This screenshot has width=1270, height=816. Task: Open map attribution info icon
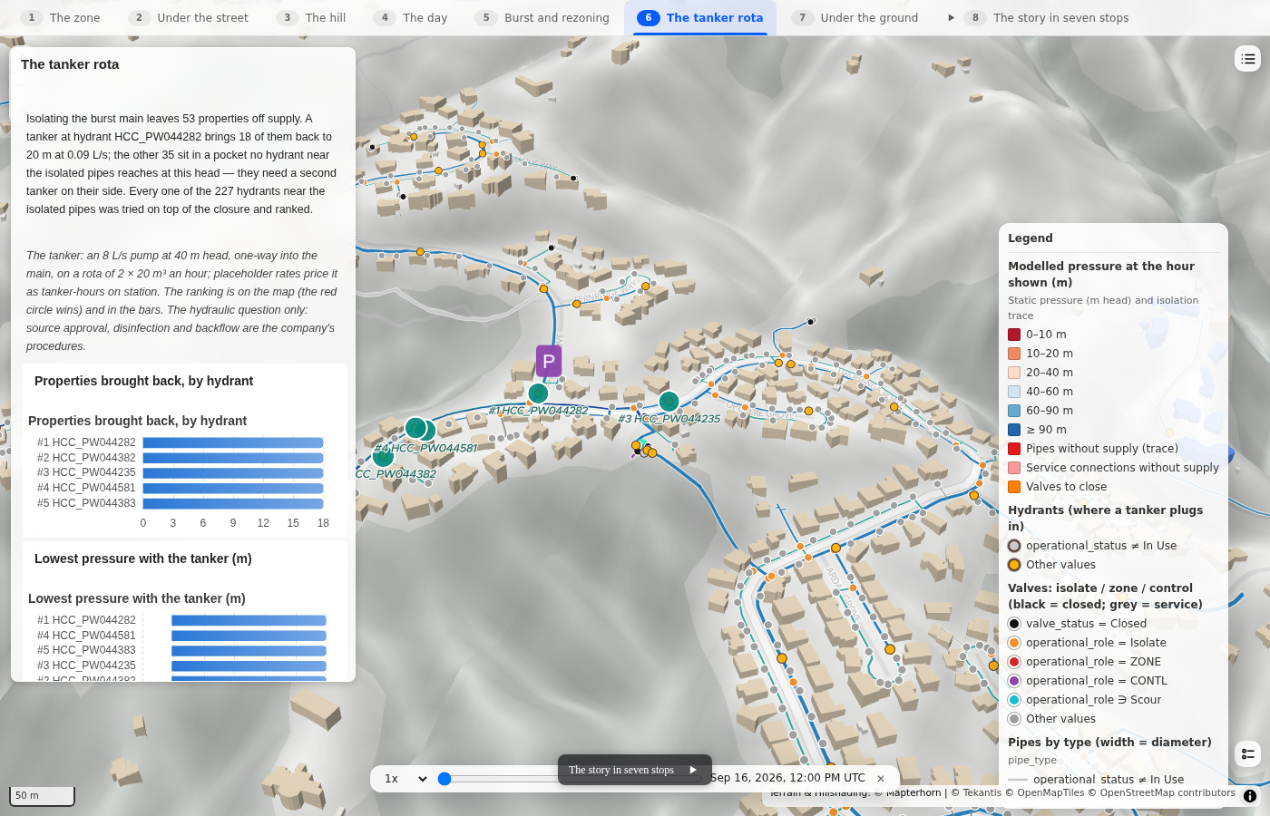tap(1250, 796)
